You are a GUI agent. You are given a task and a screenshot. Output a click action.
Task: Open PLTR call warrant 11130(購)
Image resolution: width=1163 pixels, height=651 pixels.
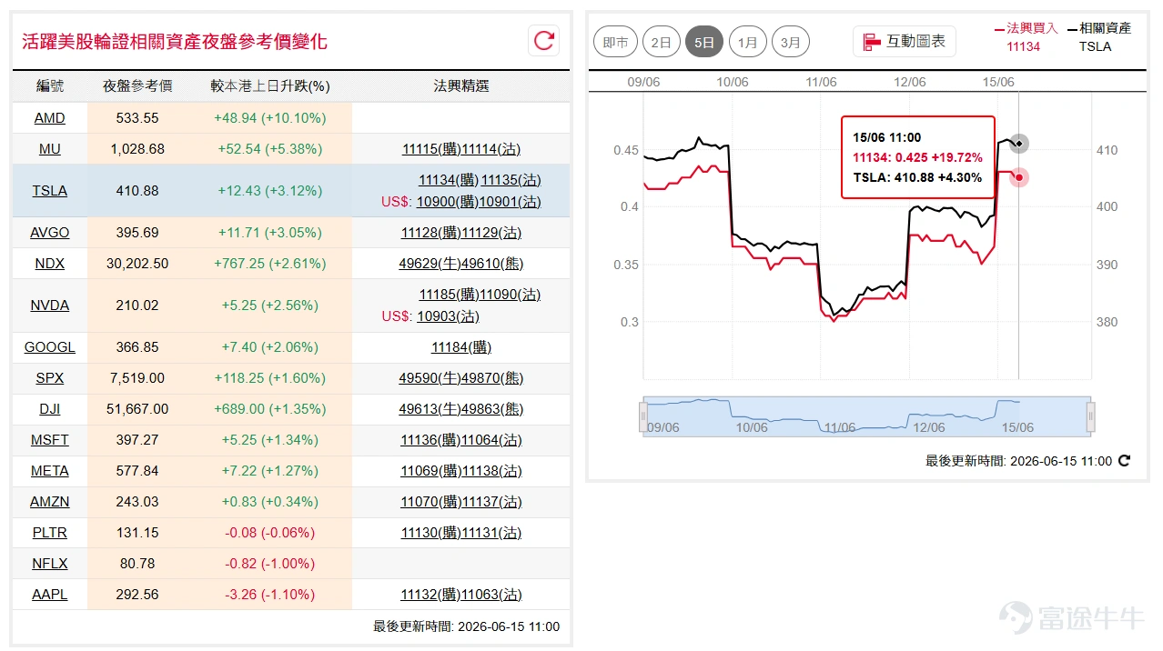[x=431, y=533]
